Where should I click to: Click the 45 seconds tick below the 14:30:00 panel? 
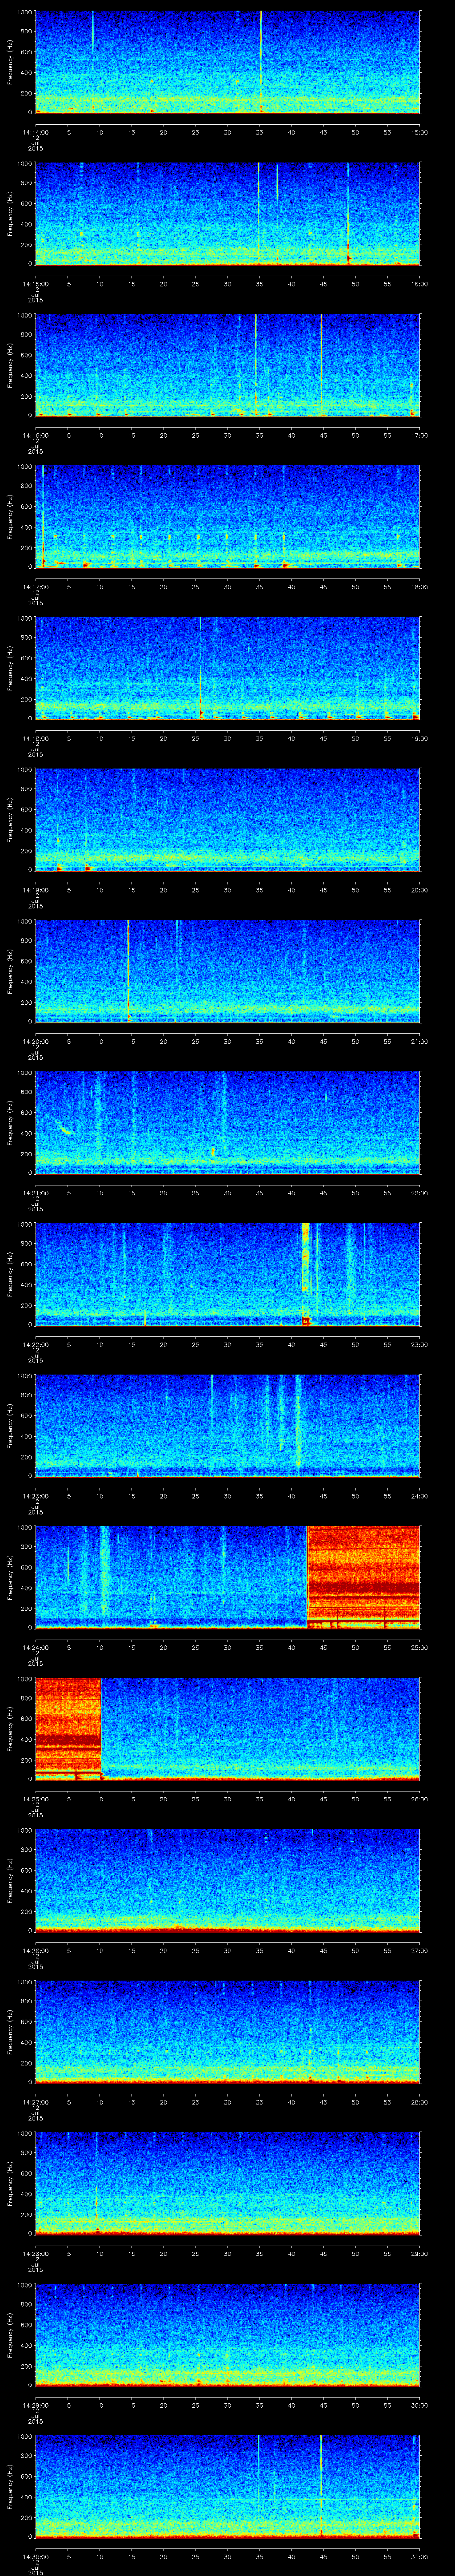323,2556
